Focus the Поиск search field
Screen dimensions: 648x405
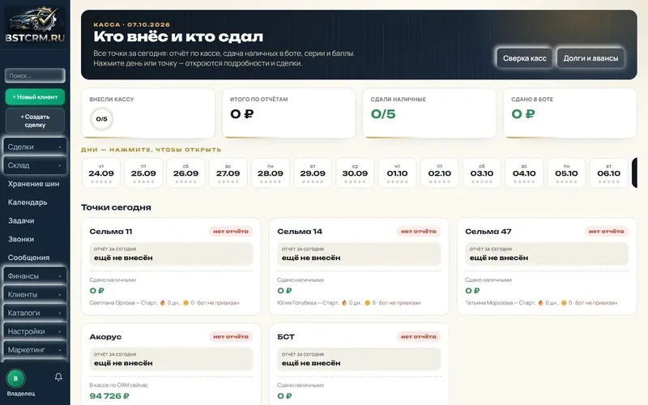35,75
